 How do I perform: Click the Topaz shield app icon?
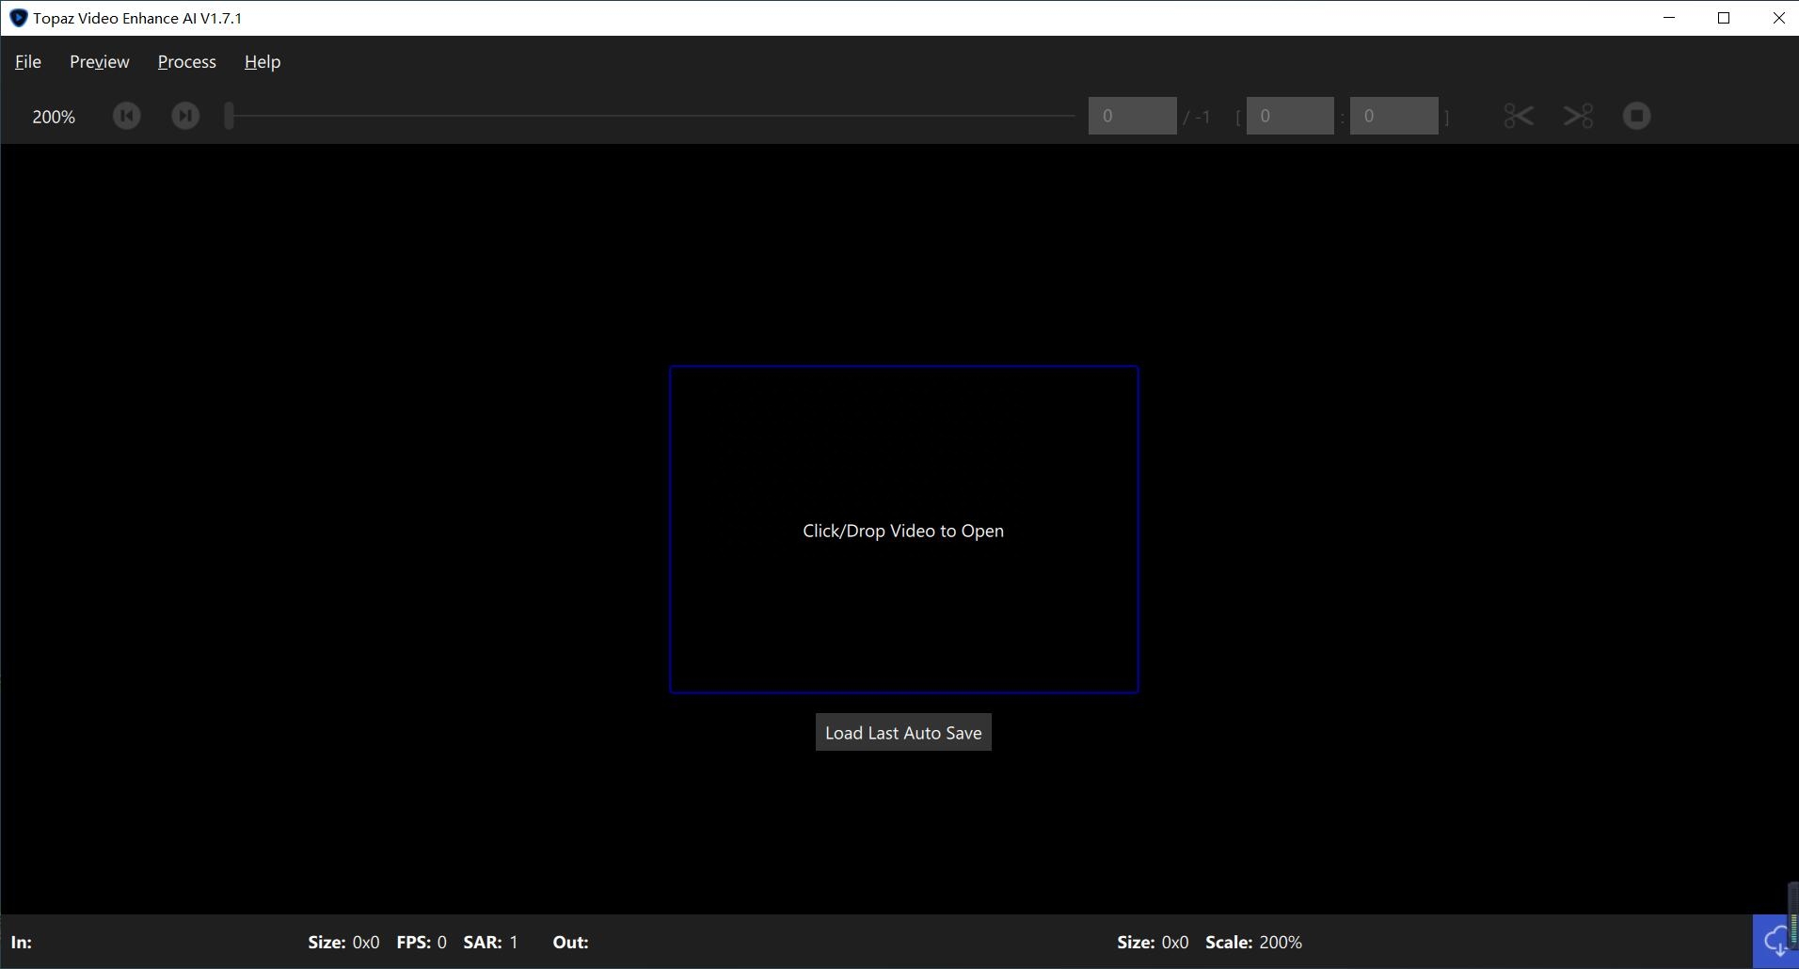18,18
